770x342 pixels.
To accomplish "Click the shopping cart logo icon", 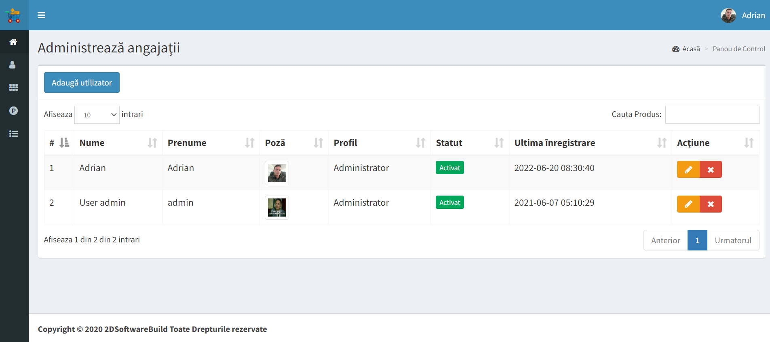I will click(13, 15).
